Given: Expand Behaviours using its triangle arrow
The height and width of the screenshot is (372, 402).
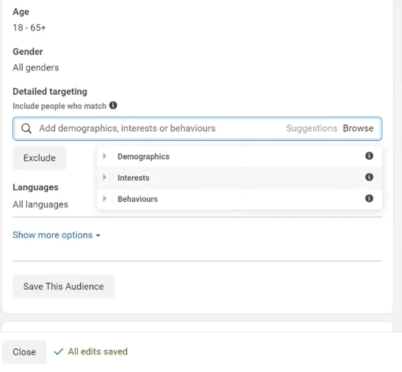Looking at the screenshot, I should [105, 199].
